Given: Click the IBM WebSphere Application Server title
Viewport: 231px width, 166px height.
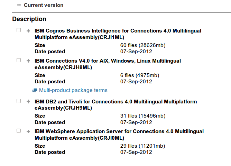Looking at the screenshot, I should (119, 135).
